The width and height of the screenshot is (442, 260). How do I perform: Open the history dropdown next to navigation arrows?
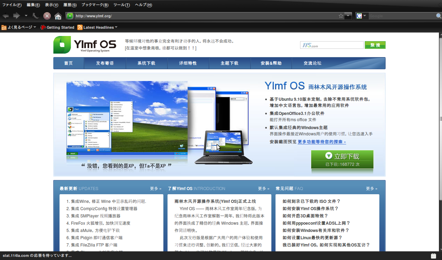[x=26, y=16]
